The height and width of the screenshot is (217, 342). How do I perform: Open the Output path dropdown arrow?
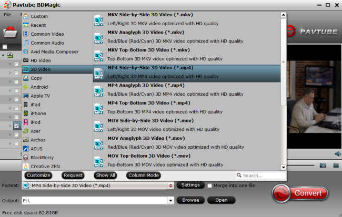click(x=170, y=200)
